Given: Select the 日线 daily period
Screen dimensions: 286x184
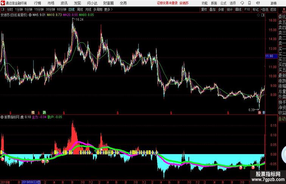Looking at the screenshot, I should coord(71,9).
